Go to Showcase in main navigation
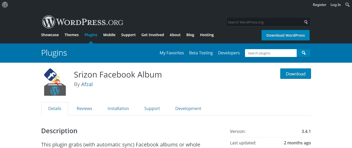 [50, 35]
